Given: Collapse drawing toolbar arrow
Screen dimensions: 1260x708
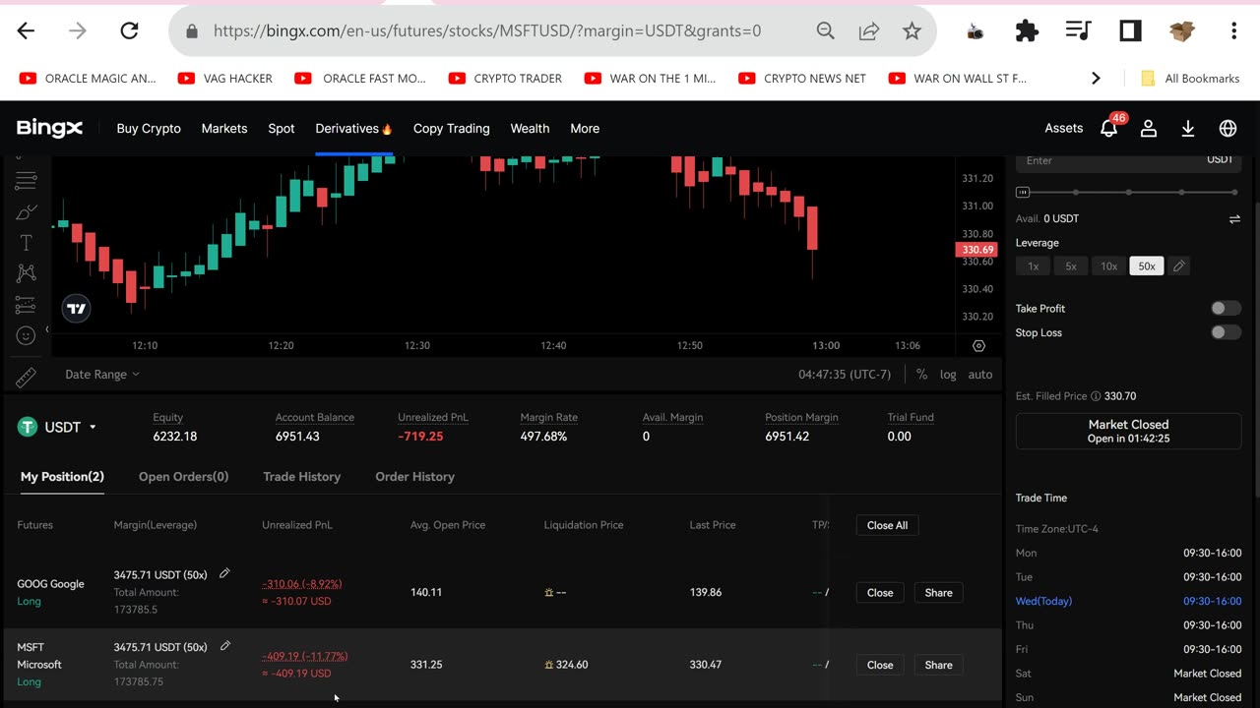Looking at the screenshot, I should point(46,329).
